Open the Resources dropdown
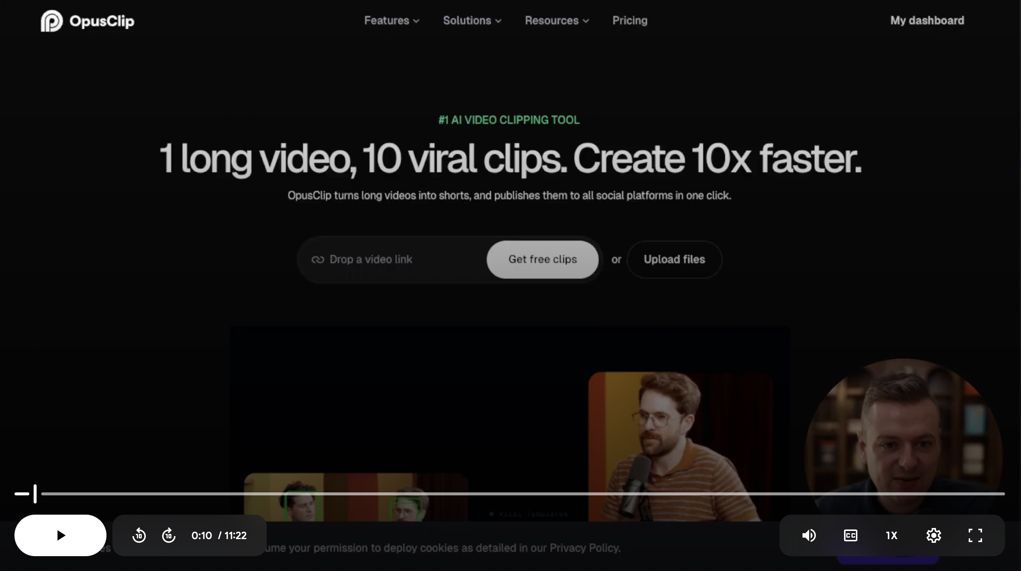1021x571 pixels. [x=557, y=21]
